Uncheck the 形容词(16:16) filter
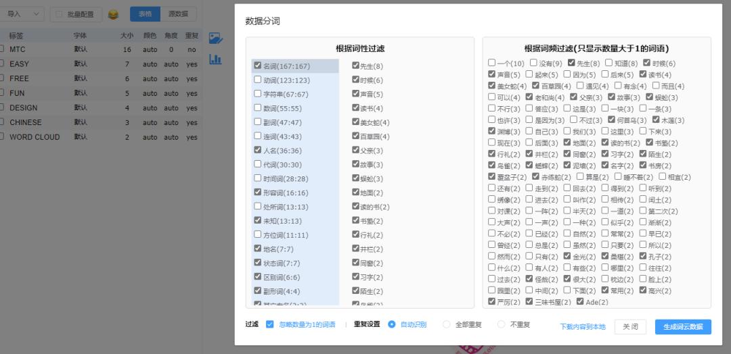Image resolution: width=731 pixels, height=354 pixels. (x=257, y=192)
